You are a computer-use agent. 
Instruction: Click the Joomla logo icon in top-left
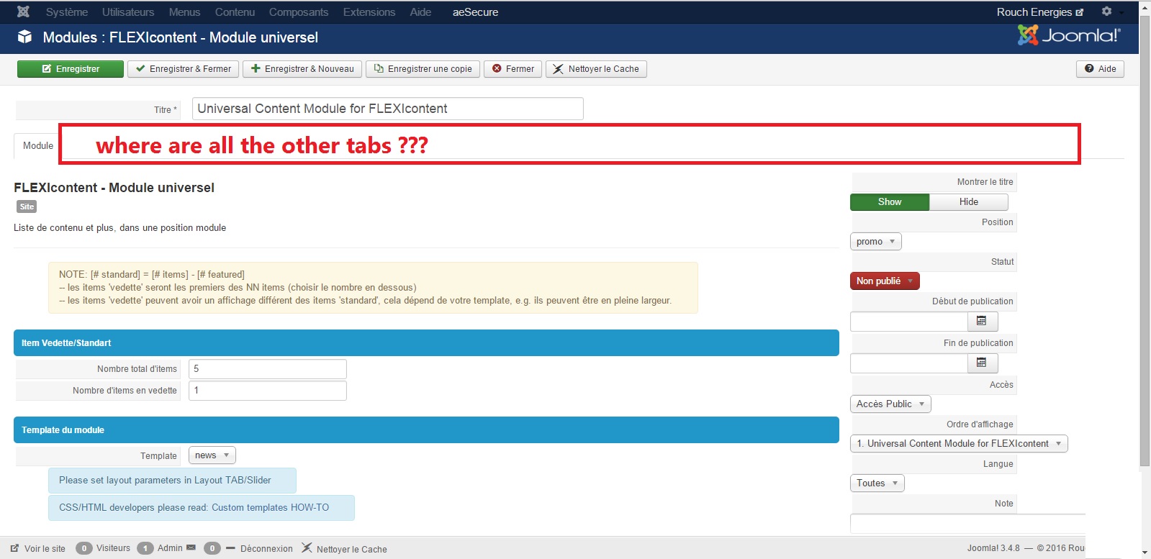tap(23, 12)
